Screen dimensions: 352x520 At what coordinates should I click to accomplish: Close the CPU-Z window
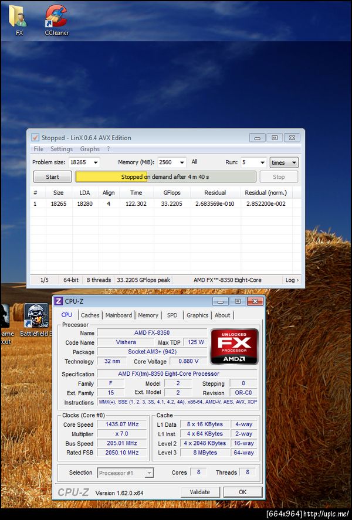255,301
